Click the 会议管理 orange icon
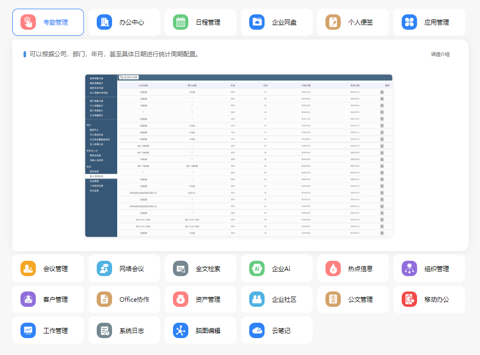The image size is (480, 355). coord(28,268)
